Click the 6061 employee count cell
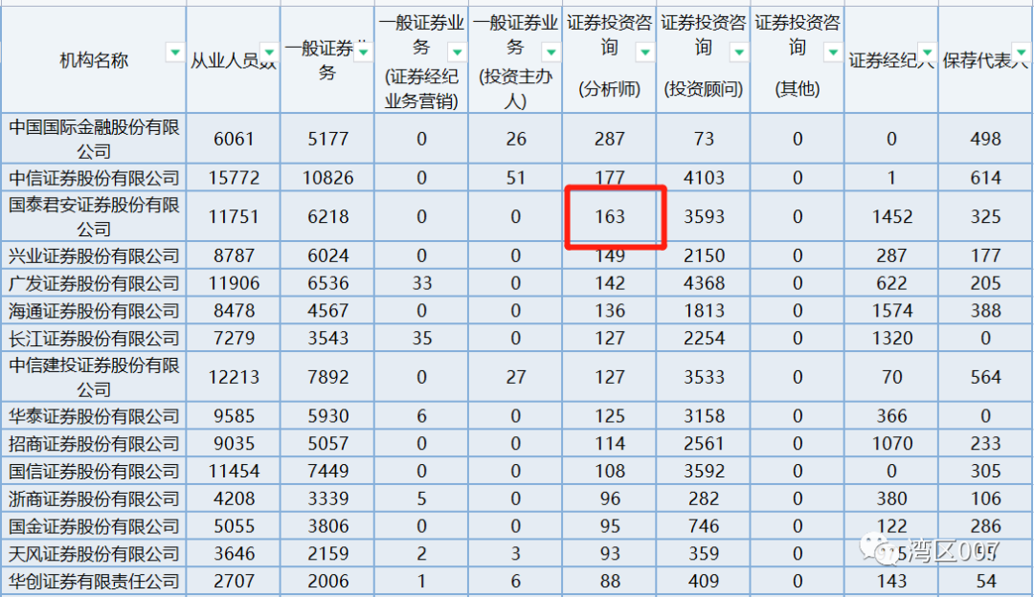This screenshot has width=1034, height=597. coord(234,139)
